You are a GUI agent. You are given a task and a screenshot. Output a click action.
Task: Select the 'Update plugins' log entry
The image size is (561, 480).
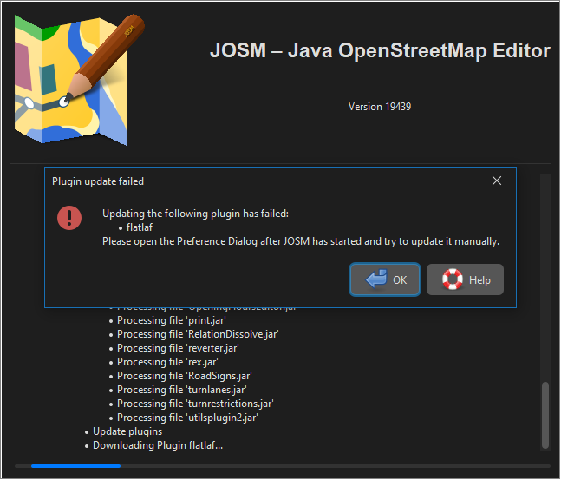tap(127, 431)
